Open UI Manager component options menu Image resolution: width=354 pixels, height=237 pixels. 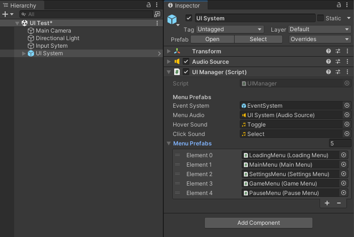347,72
